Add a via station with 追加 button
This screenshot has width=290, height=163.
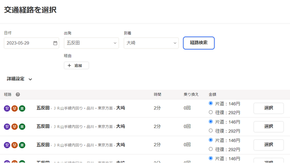76,65
